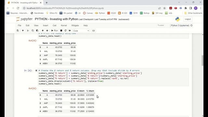Restart the kernel with the circular arrow
The width and height of the screenshot is (208, 117).
coord(65,31)
